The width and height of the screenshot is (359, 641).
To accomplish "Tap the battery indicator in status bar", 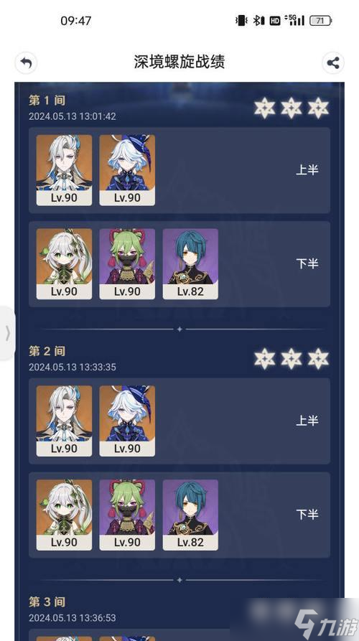I will click(x=320, y=20).
